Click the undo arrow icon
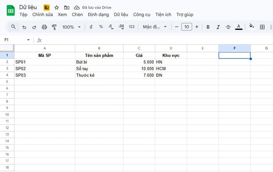 (25, 27)
